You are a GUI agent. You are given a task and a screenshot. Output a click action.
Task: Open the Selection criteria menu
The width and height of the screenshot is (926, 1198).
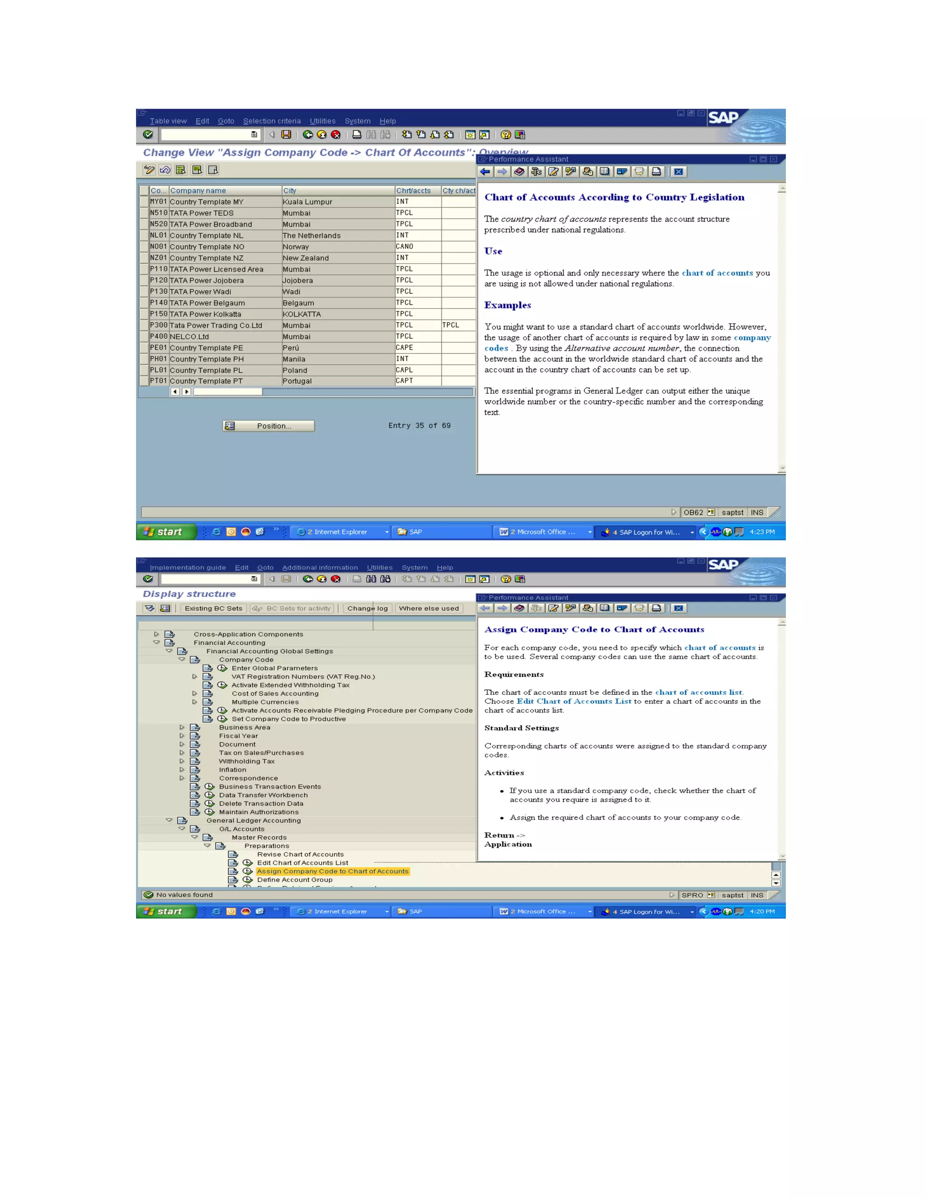click(272, 121)
